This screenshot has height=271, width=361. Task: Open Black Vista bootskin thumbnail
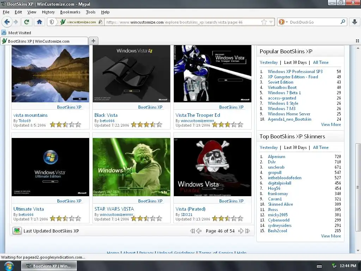(131, 73)
